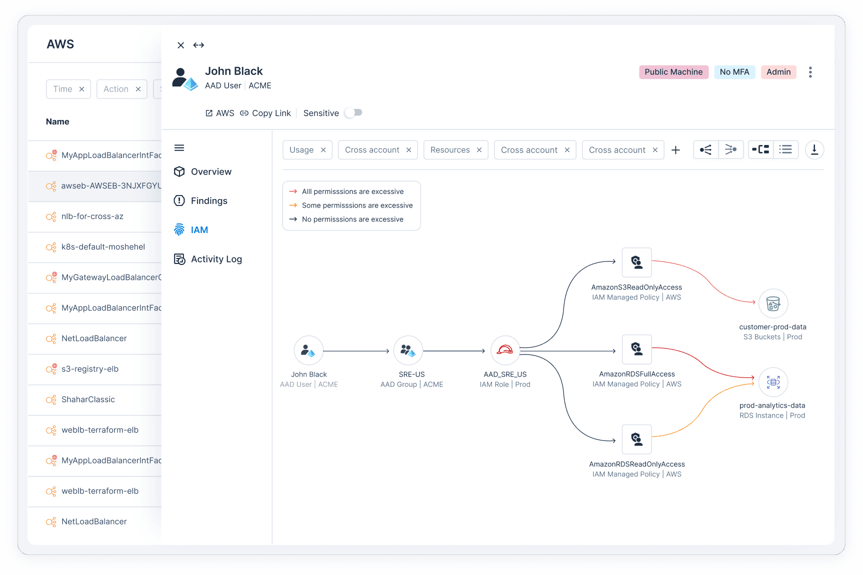Select the AmazonS3ReadOnlyAccess policy node

click(x=636, y=262)
